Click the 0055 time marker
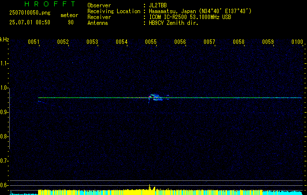307x195 pixels. (x=151, y=42)
